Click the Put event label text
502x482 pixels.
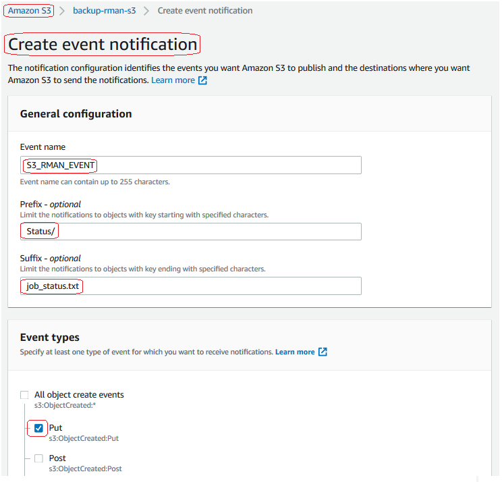tap(56, 428)
